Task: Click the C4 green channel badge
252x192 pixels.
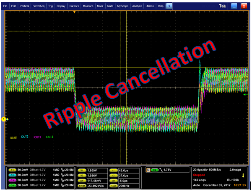Action: point(13,184)
